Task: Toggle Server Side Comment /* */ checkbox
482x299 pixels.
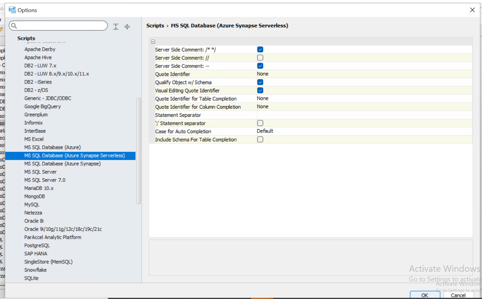Action: pyautogui.click(x=260, y=49)
